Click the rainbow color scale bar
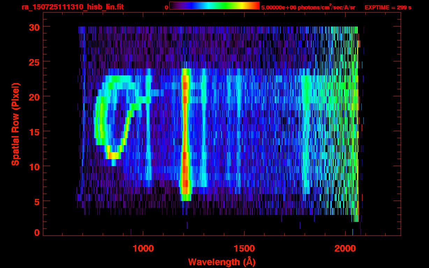429x268 pixels. click(214, 6)
